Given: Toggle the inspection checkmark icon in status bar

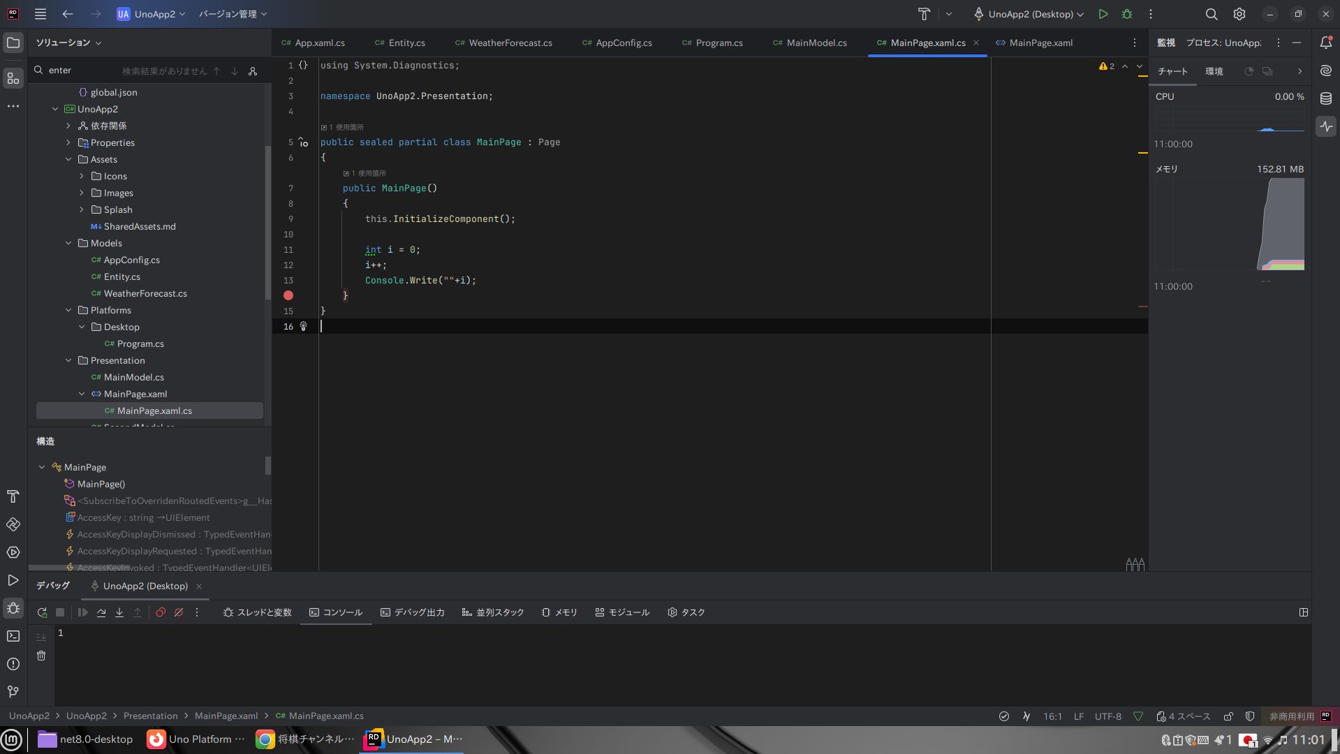Looking at the screenshot, I should [x=1004, y=716].
